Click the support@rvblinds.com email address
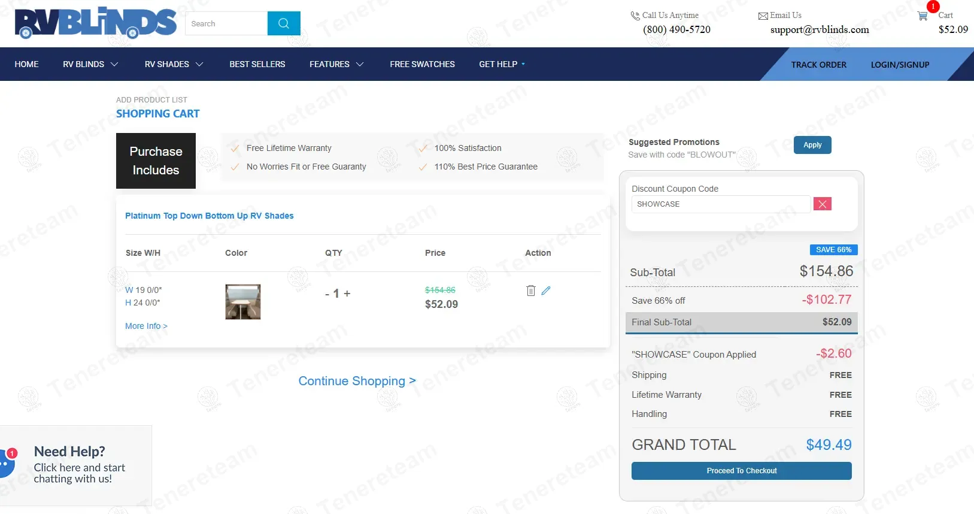 (820, 30)
